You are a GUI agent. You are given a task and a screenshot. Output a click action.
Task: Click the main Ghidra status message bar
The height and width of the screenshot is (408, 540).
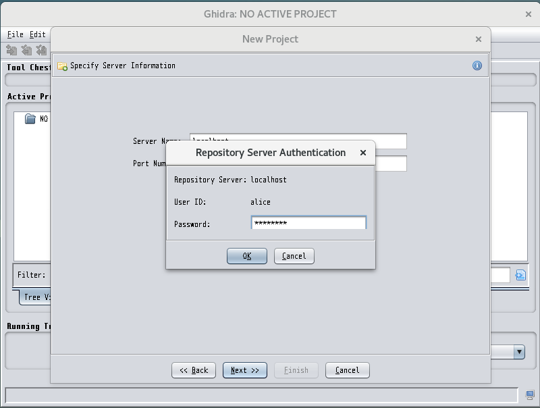262,395
